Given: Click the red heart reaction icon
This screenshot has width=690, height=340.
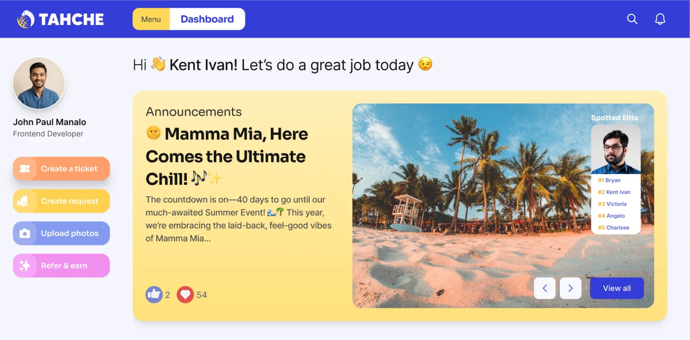Looking at the screenshot, I should tap(185, 295).
